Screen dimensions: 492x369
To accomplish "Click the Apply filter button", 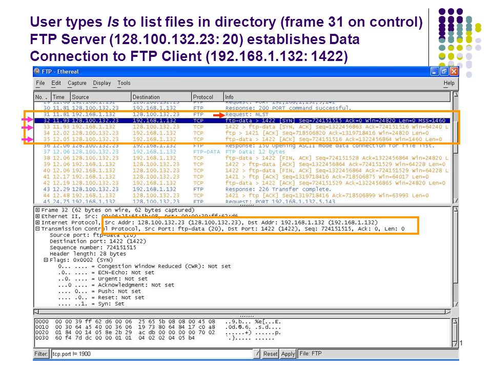I will [x=288, y=354].
